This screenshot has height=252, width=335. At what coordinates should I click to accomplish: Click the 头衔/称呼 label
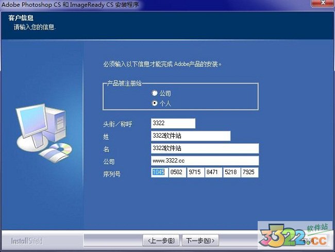[x=118, y=124]
